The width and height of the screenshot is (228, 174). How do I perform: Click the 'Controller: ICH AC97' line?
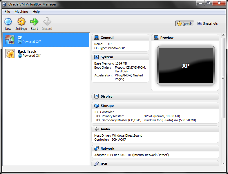(110, 140)
